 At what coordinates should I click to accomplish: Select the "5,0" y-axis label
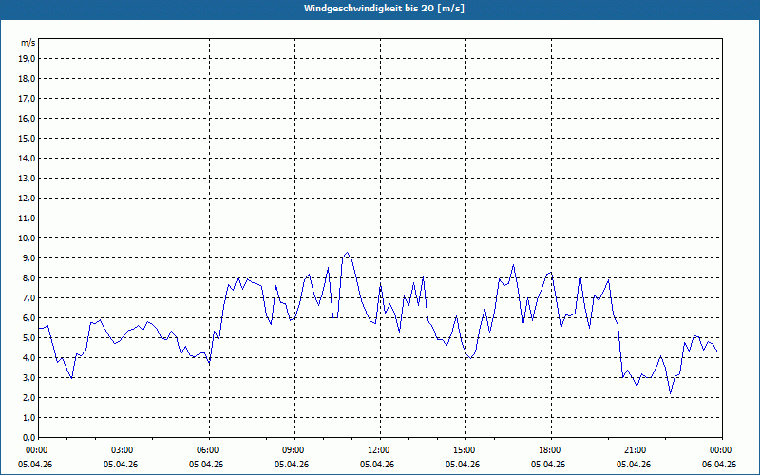[28, 338]
